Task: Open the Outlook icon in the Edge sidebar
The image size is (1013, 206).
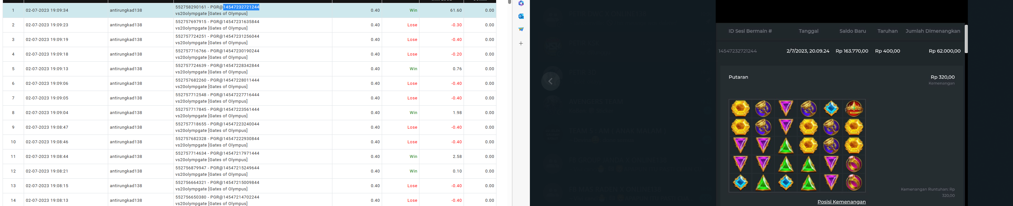Action: tap(521, 16)
